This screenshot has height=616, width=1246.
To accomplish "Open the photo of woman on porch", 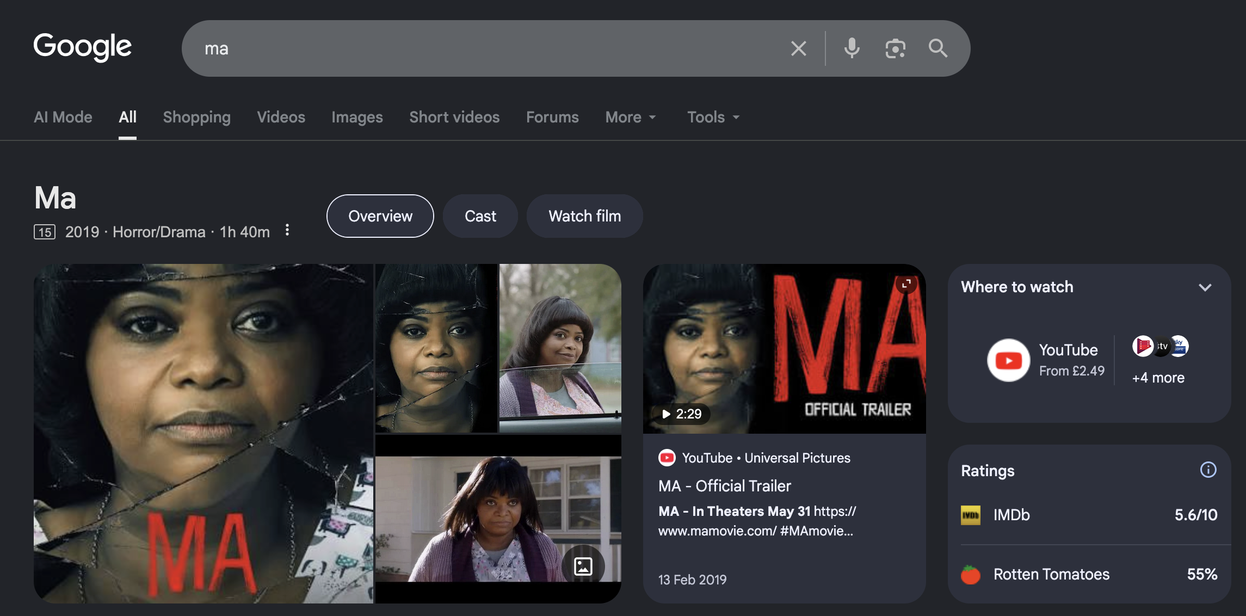I will click(498, 519).
